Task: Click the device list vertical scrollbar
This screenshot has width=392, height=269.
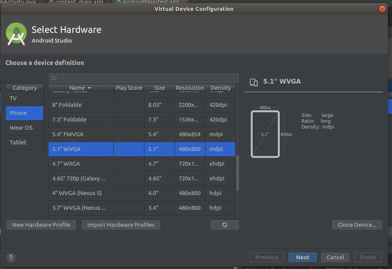Action: click(238, 173)
